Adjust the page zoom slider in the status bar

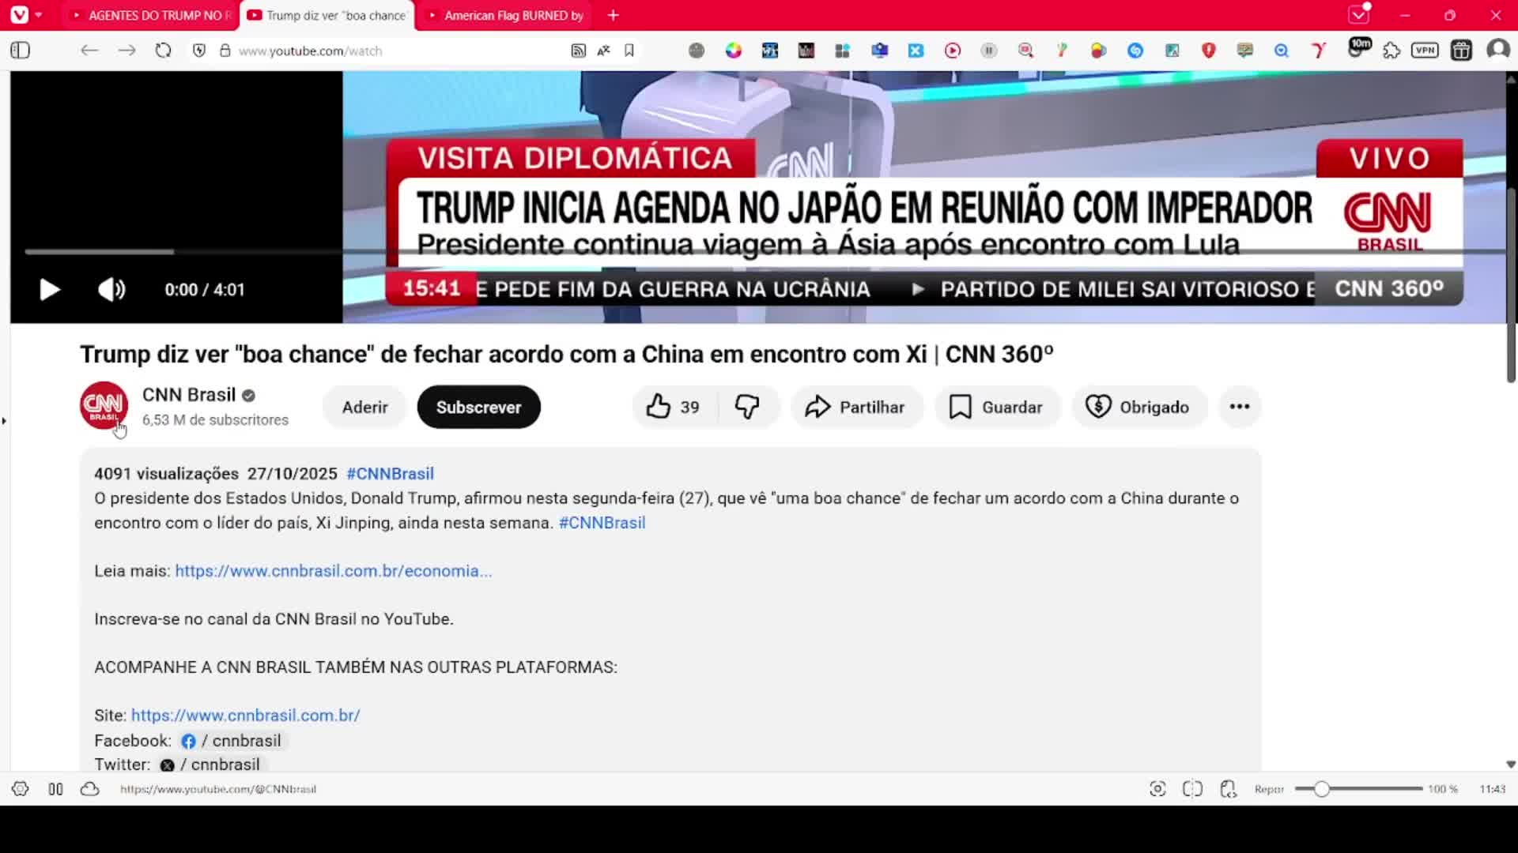pyautogui.click(x=1322, y=789)
